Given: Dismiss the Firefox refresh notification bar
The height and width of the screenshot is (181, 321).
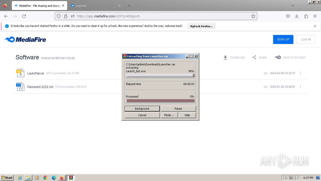Looking at the screenshot, I should [x=315, y=26].
